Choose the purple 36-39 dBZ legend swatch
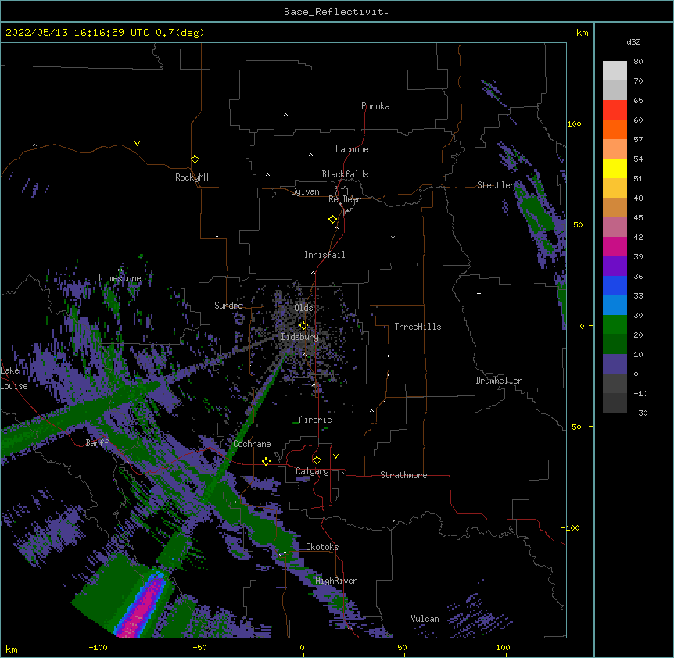 pyautogui.click(x=615, y=266)
